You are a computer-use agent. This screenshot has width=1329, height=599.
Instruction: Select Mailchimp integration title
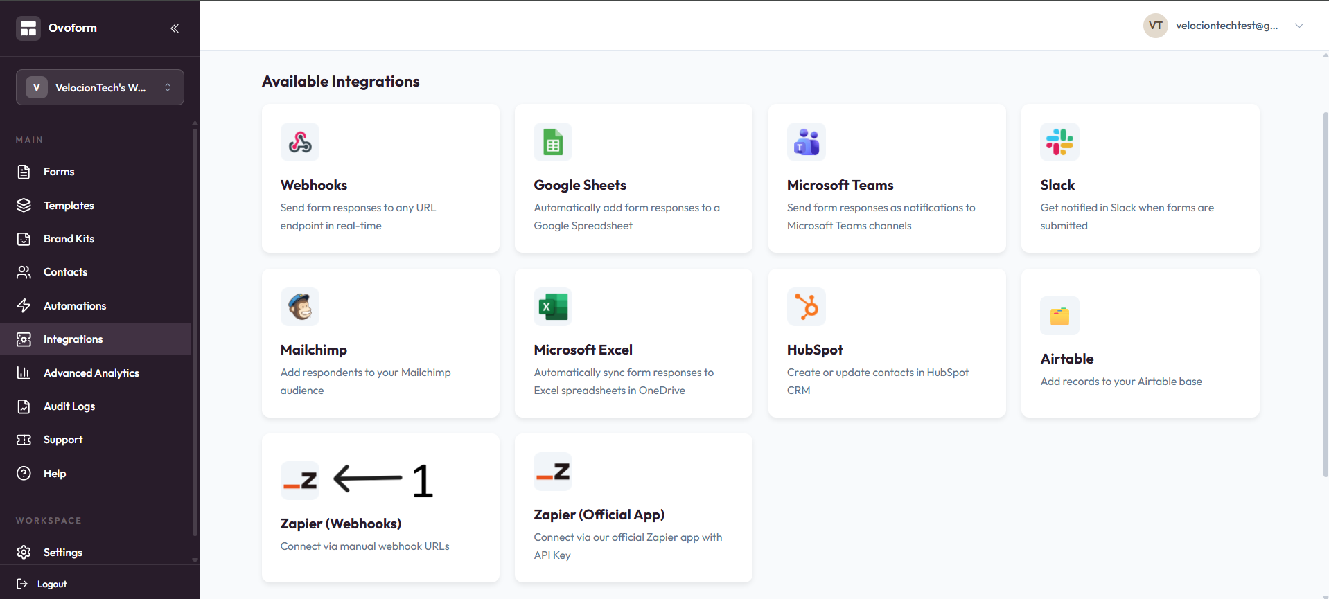tap(314, 350)
